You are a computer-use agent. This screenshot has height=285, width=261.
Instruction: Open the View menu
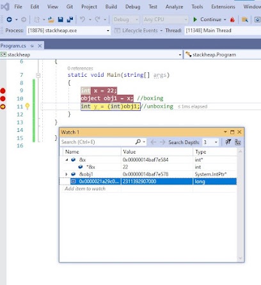[52, 6]
